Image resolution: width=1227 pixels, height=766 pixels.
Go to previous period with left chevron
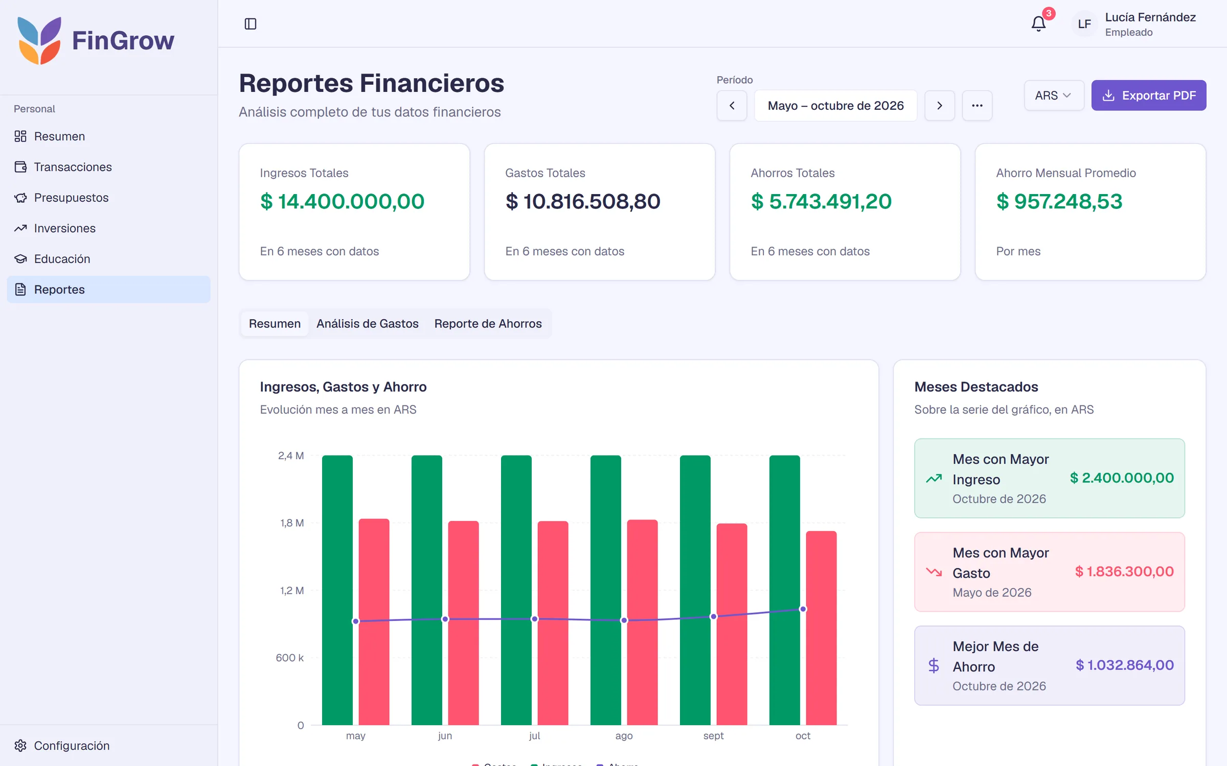732,106
